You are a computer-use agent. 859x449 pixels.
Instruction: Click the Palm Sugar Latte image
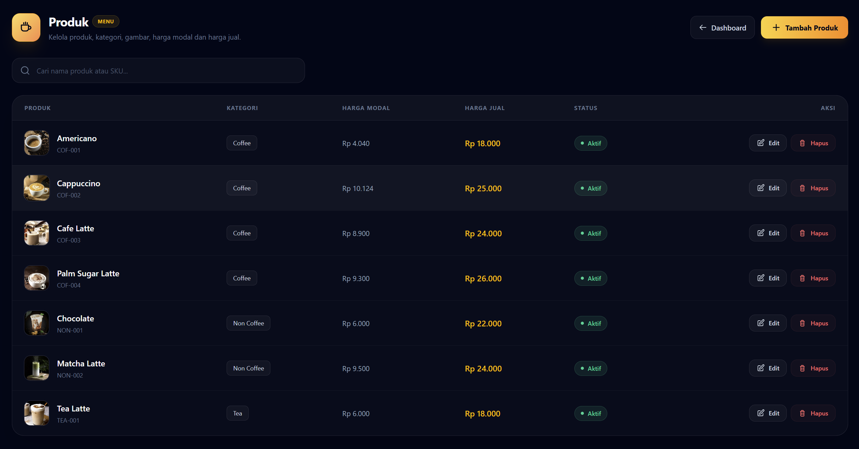tap(37, 278)
